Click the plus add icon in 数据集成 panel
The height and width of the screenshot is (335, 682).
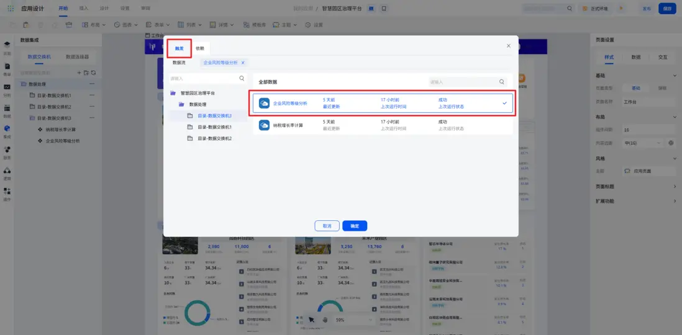(x=79, y=73)
